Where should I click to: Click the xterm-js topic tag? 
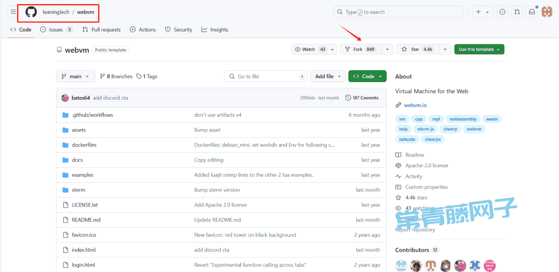(425, 129)
